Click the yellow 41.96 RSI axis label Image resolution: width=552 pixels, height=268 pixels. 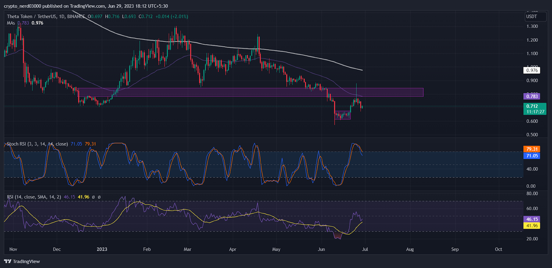(532, 226)
